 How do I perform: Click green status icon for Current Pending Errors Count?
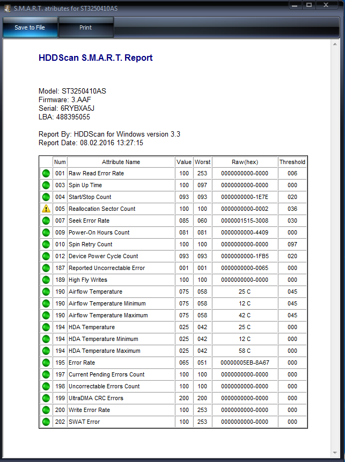[46, 374]
